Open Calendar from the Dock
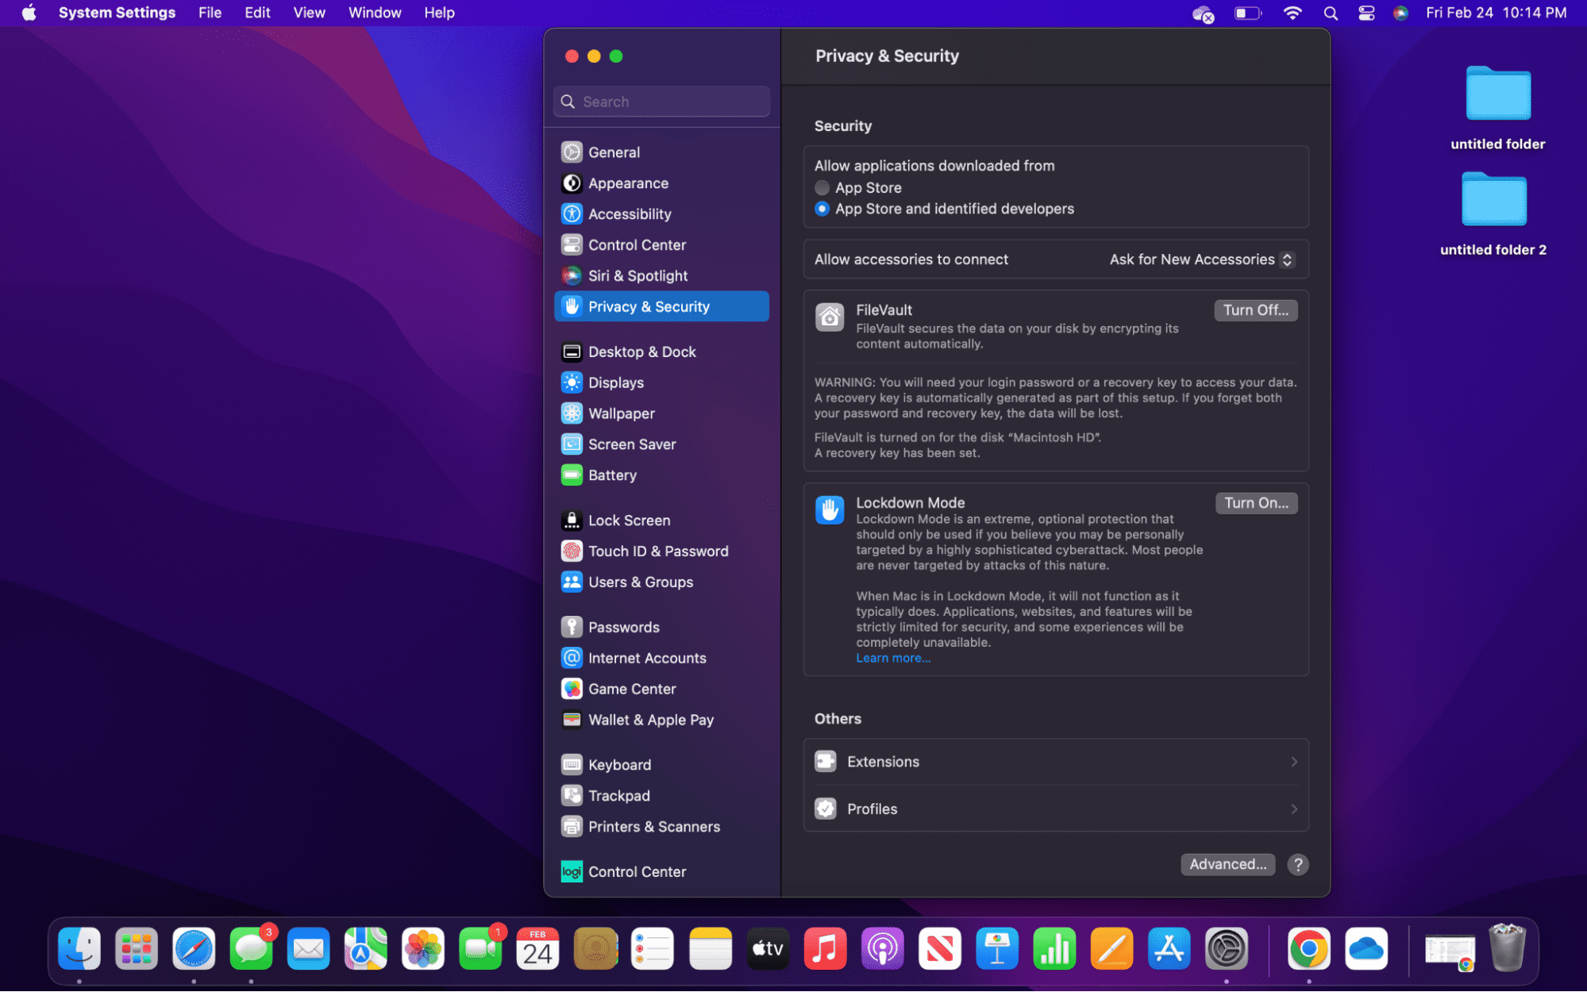 [537, 949]
